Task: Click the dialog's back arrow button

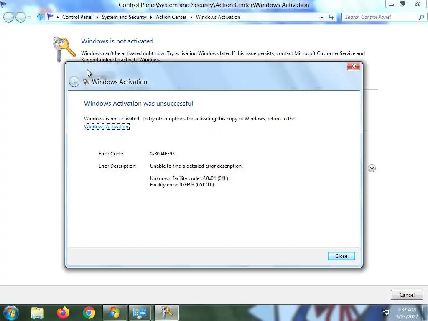Action: click(x=74, y=82)
